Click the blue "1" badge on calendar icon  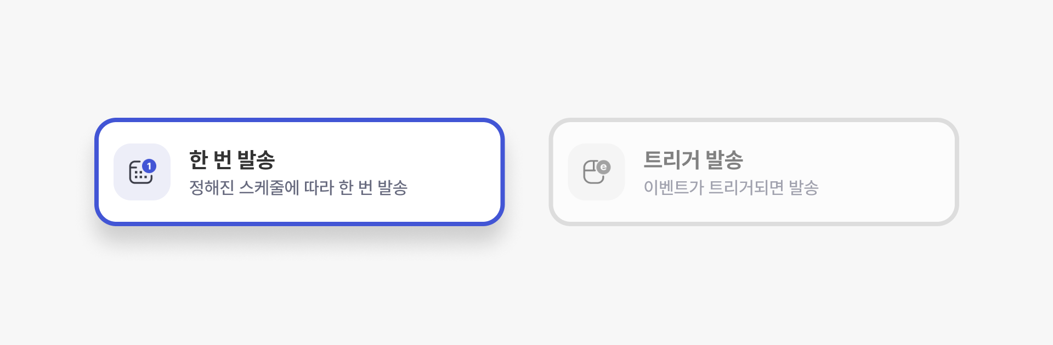(149, 166)
